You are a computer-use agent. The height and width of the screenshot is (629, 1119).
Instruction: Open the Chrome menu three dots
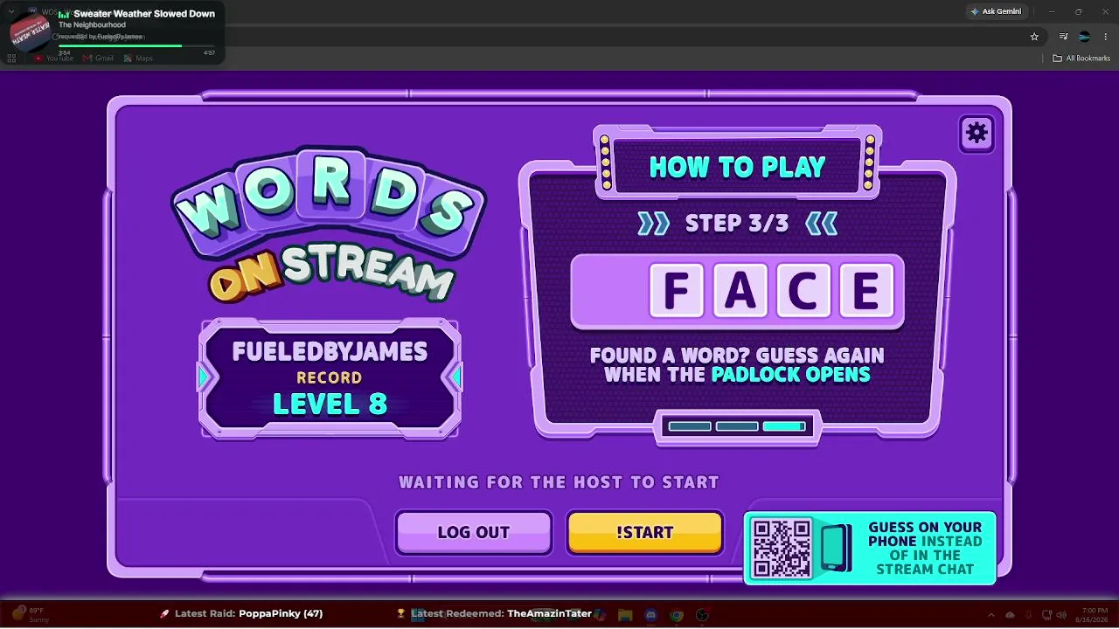(x=1104, y=37)
